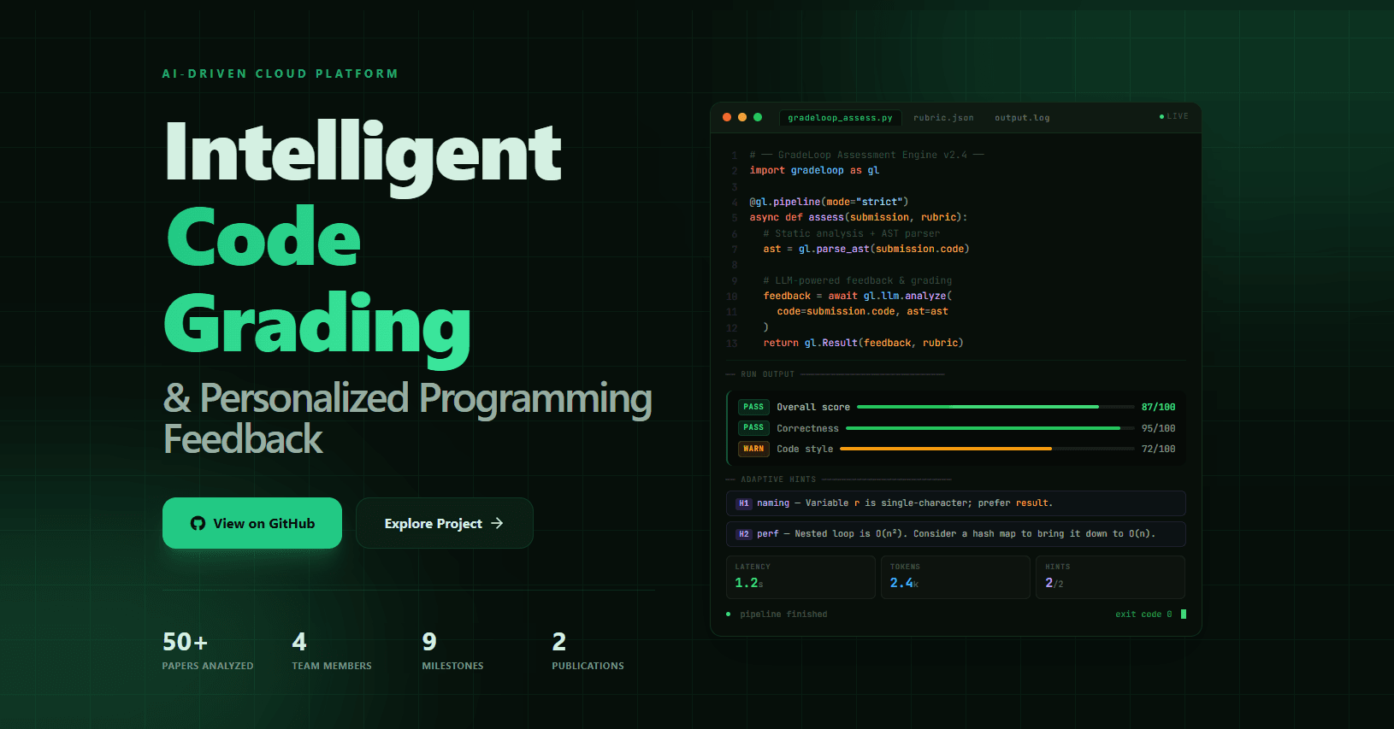Click the PASS badge beside Overall score

(753, 407)
